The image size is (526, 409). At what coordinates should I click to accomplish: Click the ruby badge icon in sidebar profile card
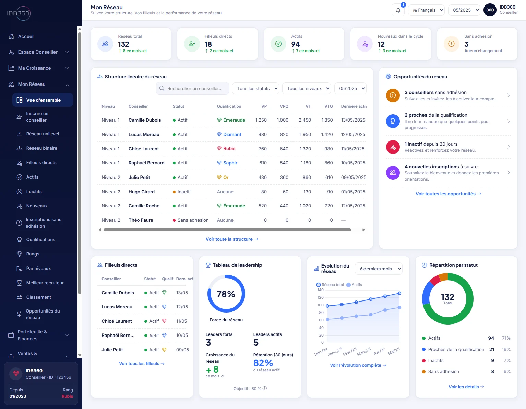point(16,374)
